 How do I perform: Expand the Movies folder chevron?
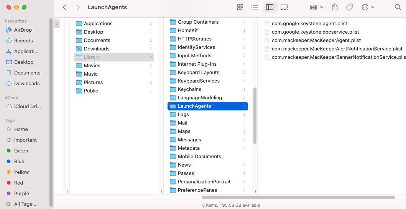151,66
